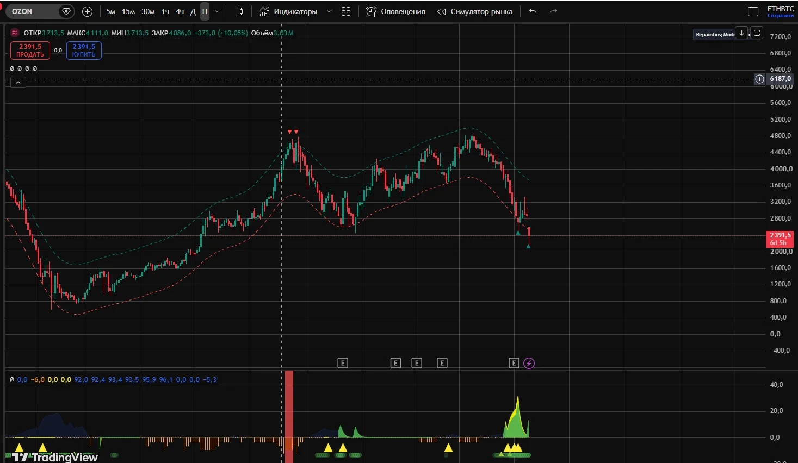The height and width of the screenshot is (463, 798).
Task: Expand the timeframe dropdown list
Action: coord(217,11)
